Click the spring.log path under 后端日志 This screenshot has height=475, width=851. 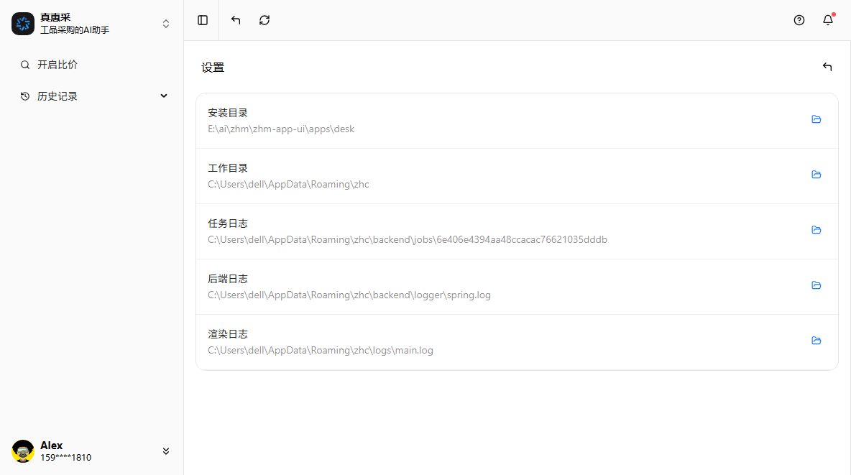tap(349, 295)
